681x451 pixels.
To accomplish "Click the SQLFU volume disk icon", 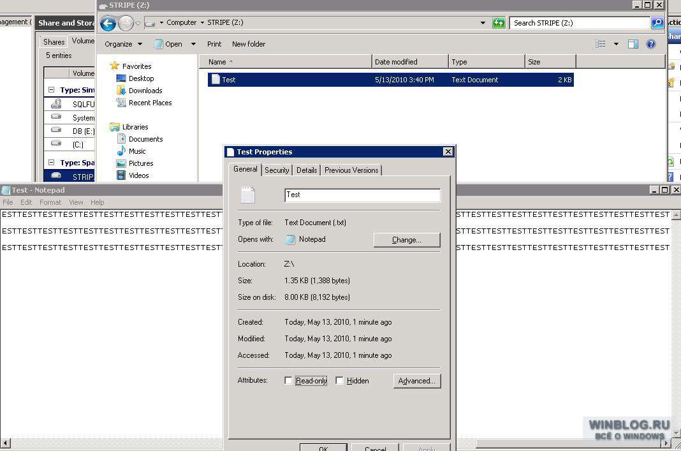I will click(x=56, y=103).
